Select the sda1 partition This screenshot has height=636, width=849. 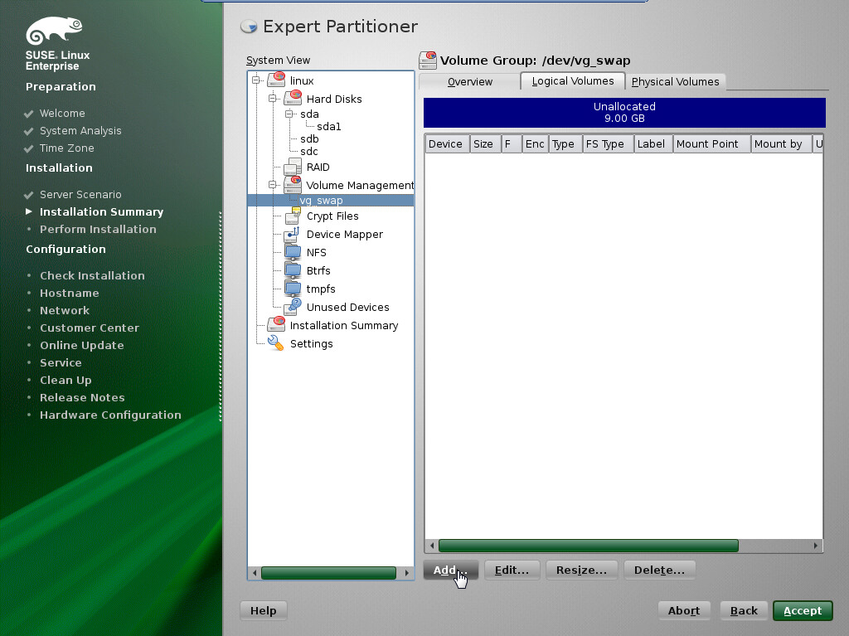click(328, 126)
